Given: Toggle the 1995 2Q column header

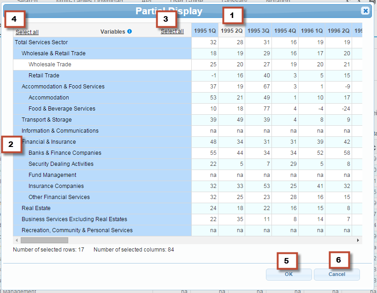Looking at the screenshot, I should [231, 31].
